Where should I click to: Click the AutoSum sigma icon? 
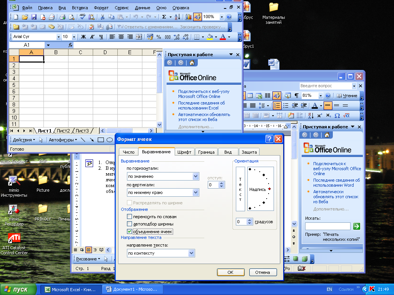pyautogui.click(x=164, y=17)
